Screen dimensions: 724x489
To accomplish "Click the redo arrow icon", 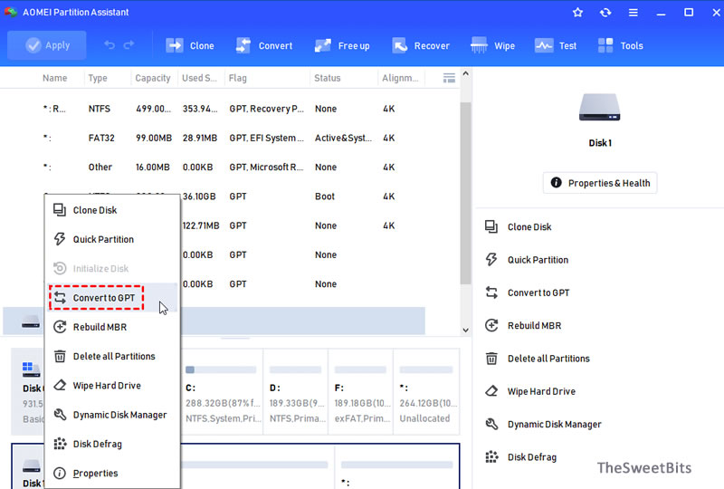I will 129,45.
